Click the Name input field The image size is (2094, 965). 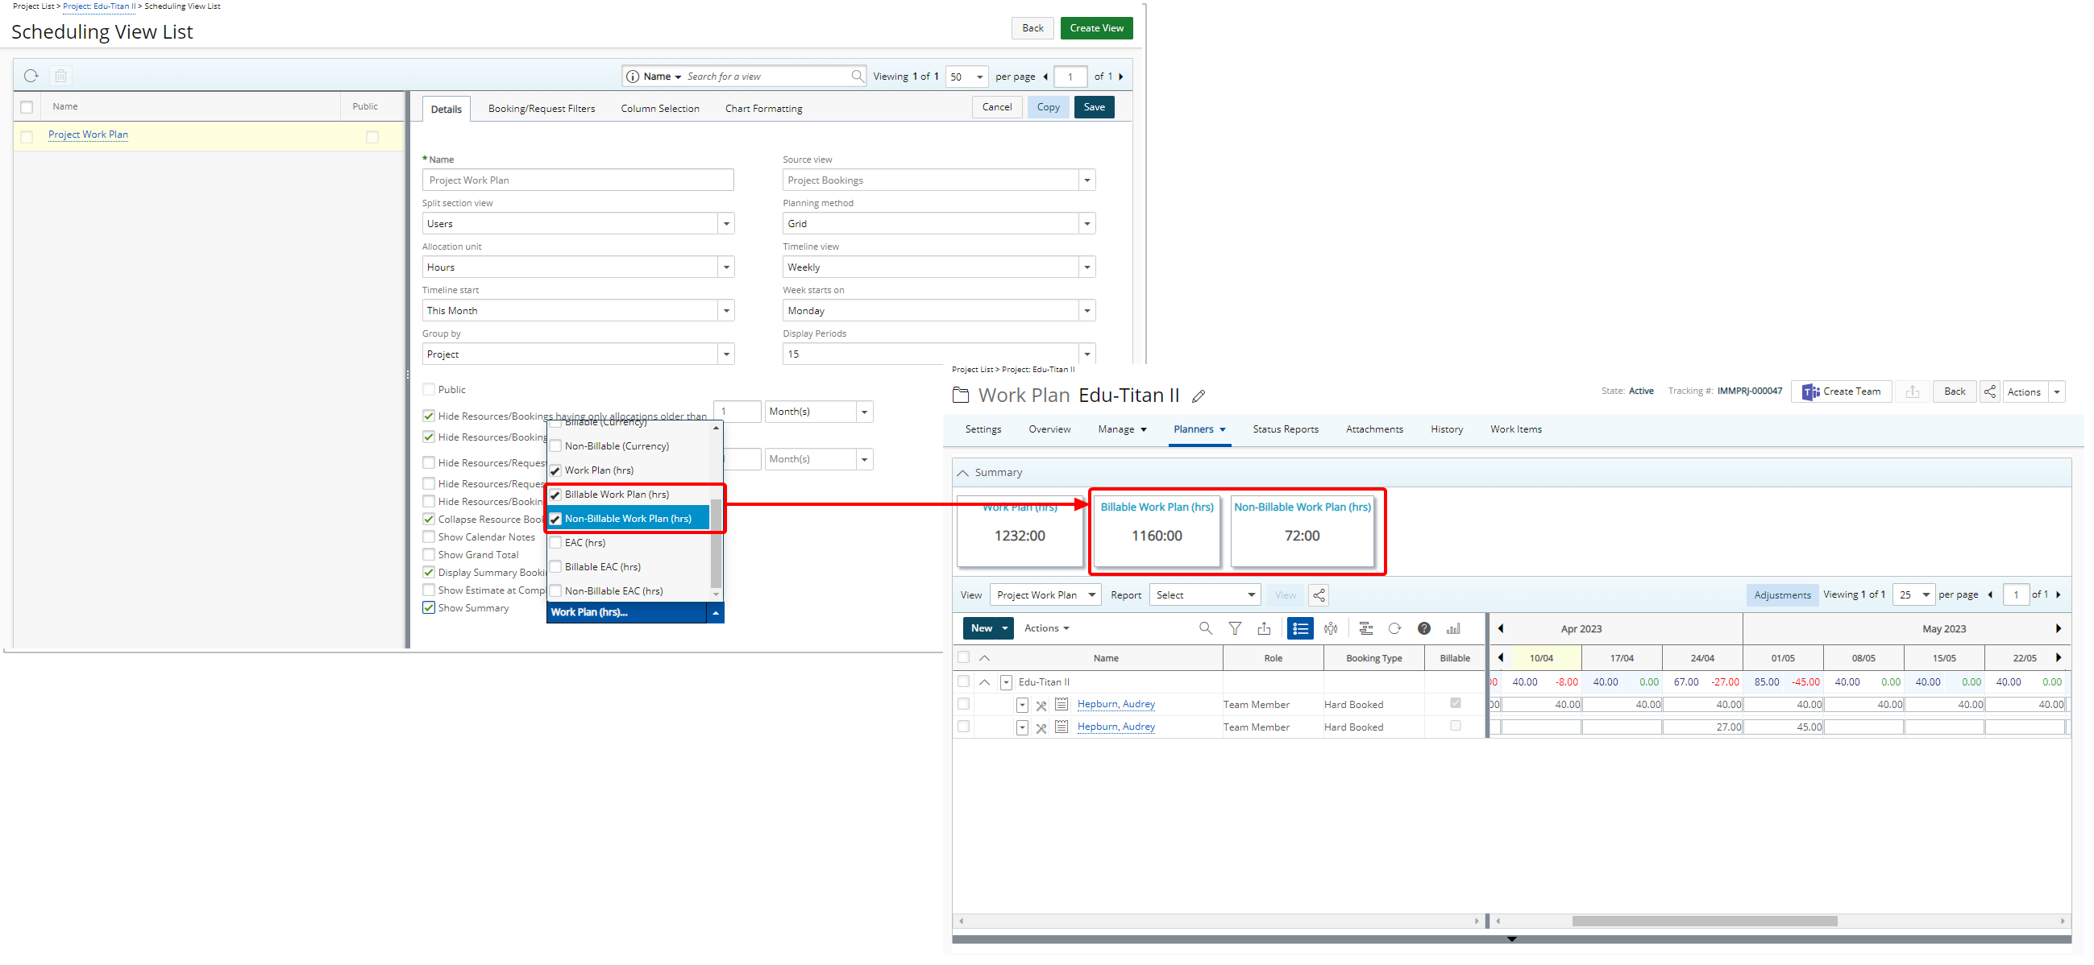point(578,180)
